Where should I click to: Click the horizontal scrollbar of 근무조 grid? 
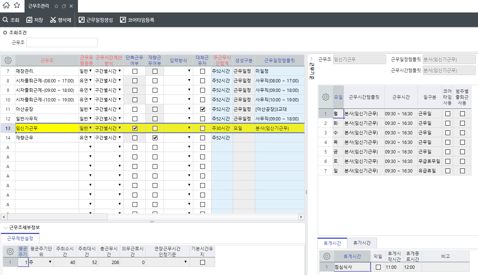[x=59, y=217]
